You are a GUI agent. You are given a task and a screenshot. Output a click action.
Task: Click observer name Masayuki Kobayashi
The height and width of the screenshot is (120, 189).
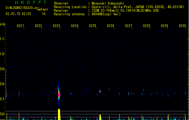coord(108,3)
